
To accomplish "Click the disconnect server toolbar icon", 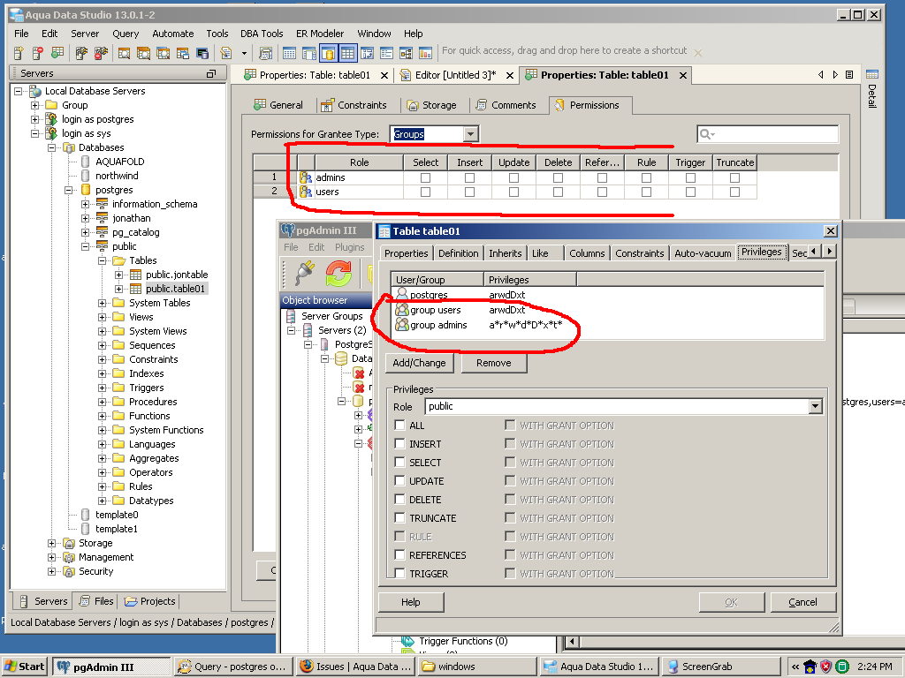I will coord(101,53).
